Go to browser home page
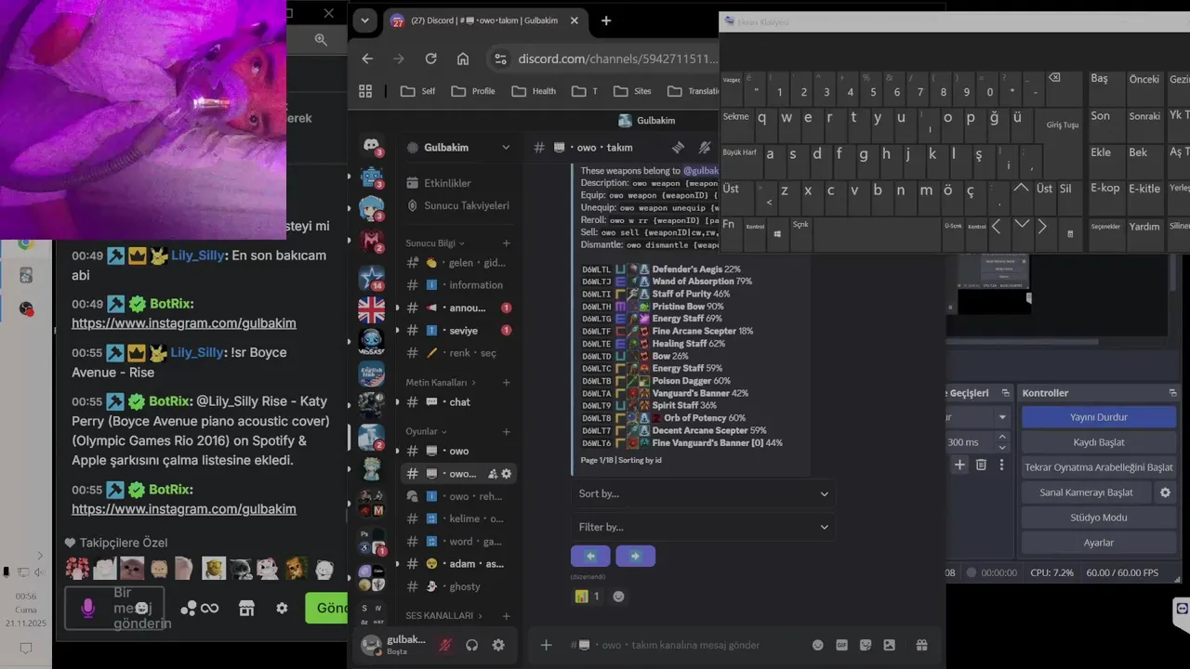 point(463,59)
